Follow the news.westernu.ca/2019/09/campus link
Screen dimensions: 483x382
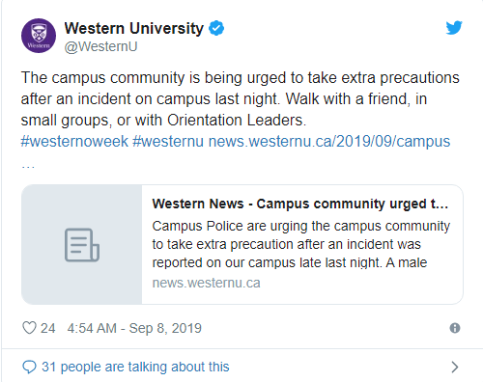click(x=329, y=142)
